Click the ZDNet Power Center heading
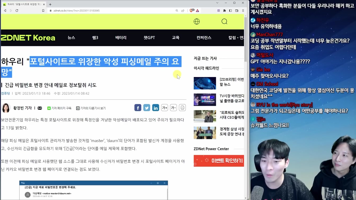Viewport: 356px width, 200px height. [x=211, y=149]
